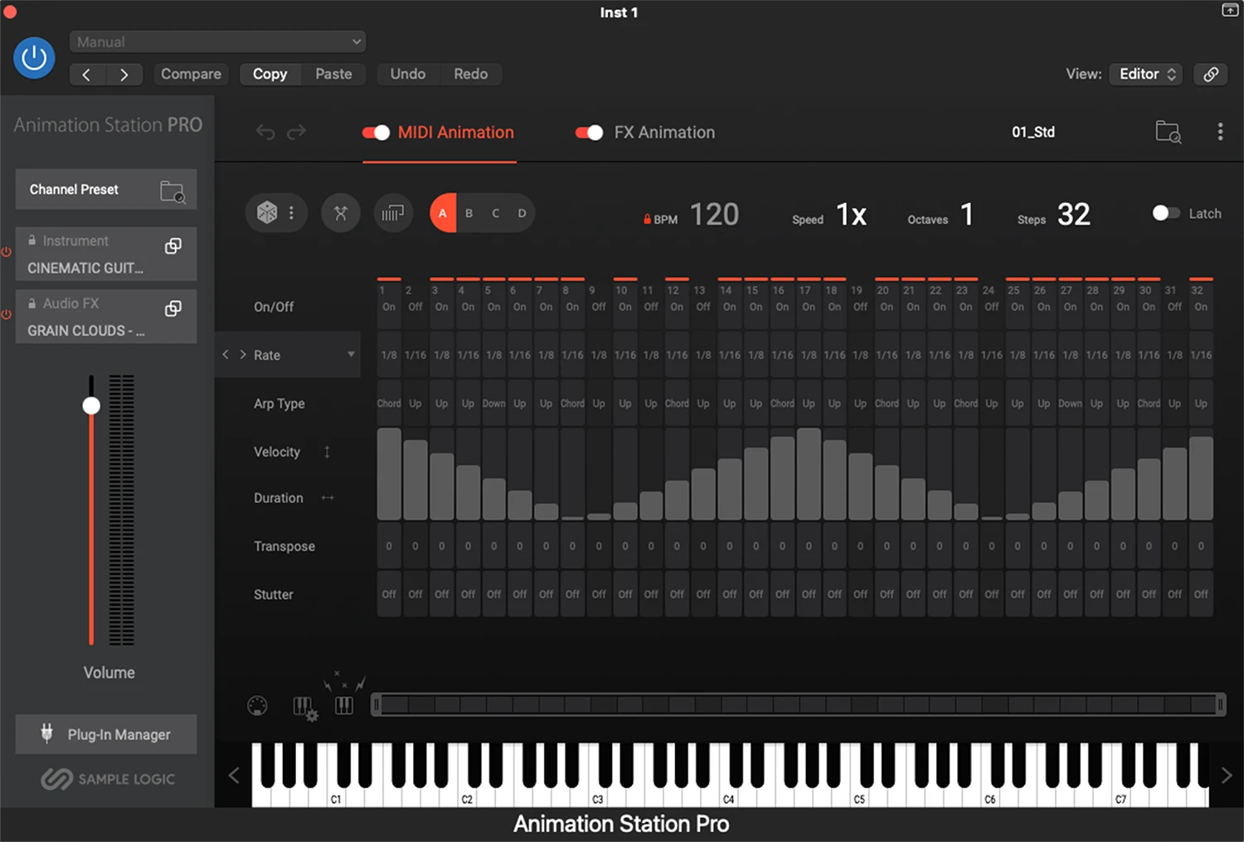Open the View Editor dropdown
The width and height of the screenshot is (1244, 842).
[x=1147, y=74]
